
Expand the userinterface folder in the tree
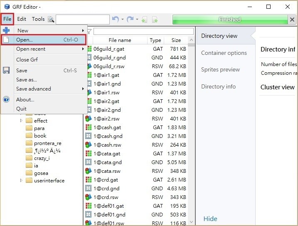click(x=21, y=180)
